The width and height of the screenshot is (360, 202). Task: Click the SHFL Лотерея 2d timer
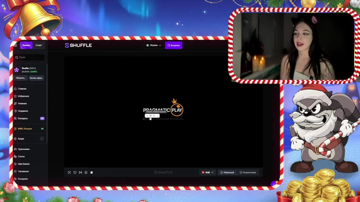pos(42,129)
